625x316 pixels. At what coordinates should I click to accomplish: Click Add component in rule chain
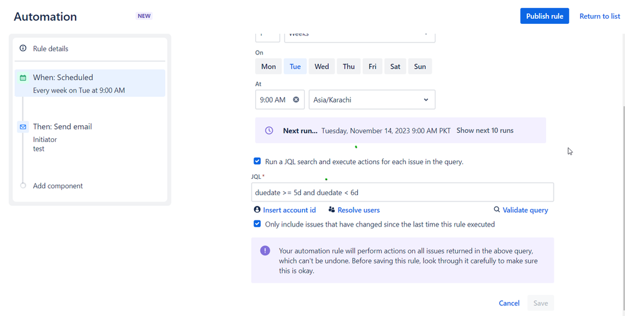pyautogui.click(x=58, y=186)
